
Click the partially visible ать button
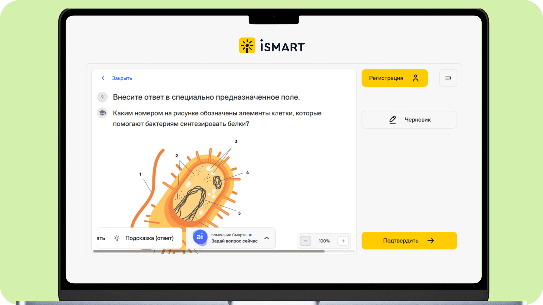(101, 238)
